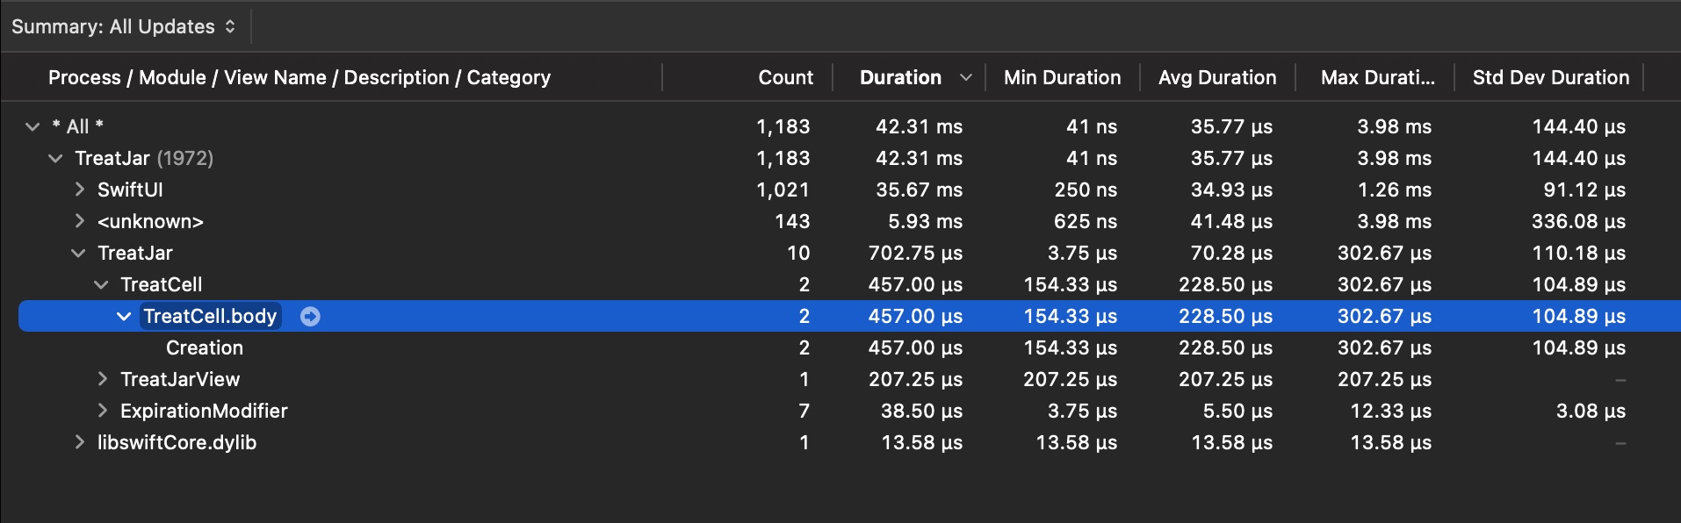
Task: Expand the SwiftUI module row
Action: (x=79, y=190)
